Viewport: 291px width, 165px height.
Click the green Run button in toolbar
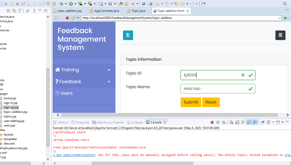tap(71, 4)
